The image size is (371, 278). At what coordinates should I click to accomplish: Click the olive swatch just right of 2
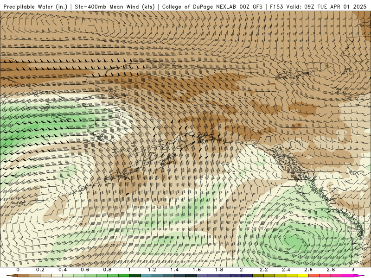[258, 276]
